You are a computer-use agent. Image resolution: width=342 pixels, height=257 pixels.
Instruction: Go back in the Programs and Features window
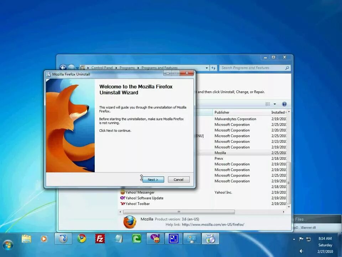coord(63,67)
